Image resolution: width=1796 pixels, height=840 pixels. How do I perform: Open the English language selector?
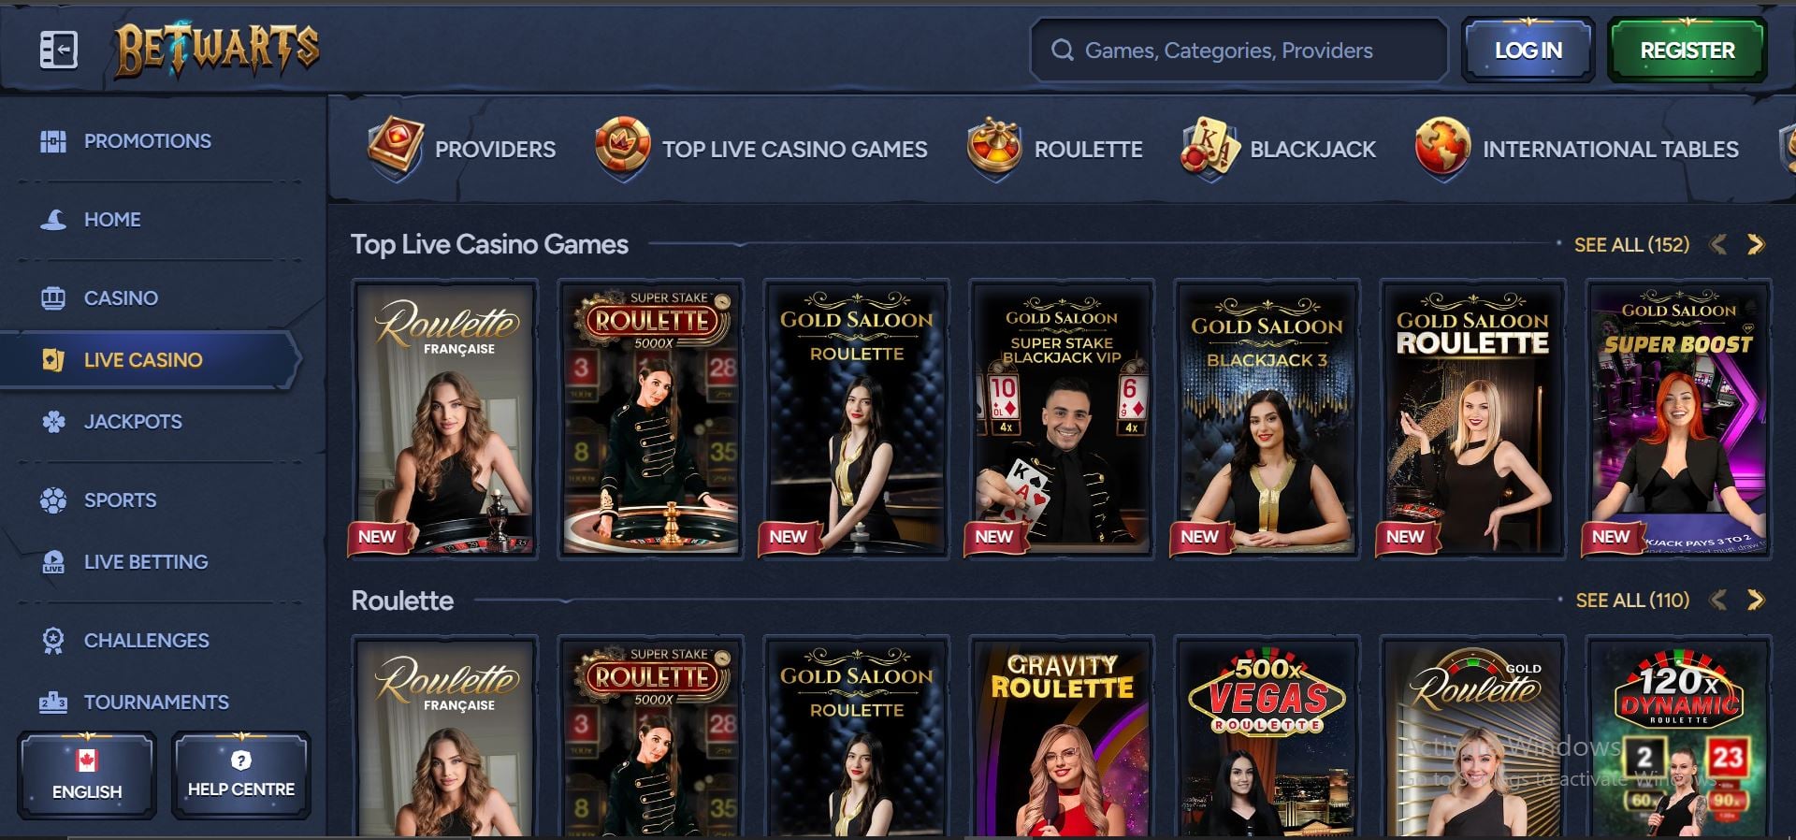tap(87, 775)
